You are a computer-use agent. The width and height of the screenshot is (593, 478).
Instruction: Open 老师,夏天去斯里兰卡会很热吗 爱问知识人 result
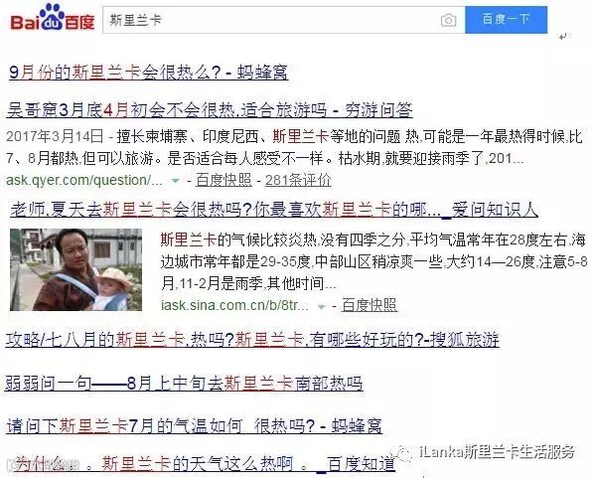pyautogui.click(x=274, y=210)
